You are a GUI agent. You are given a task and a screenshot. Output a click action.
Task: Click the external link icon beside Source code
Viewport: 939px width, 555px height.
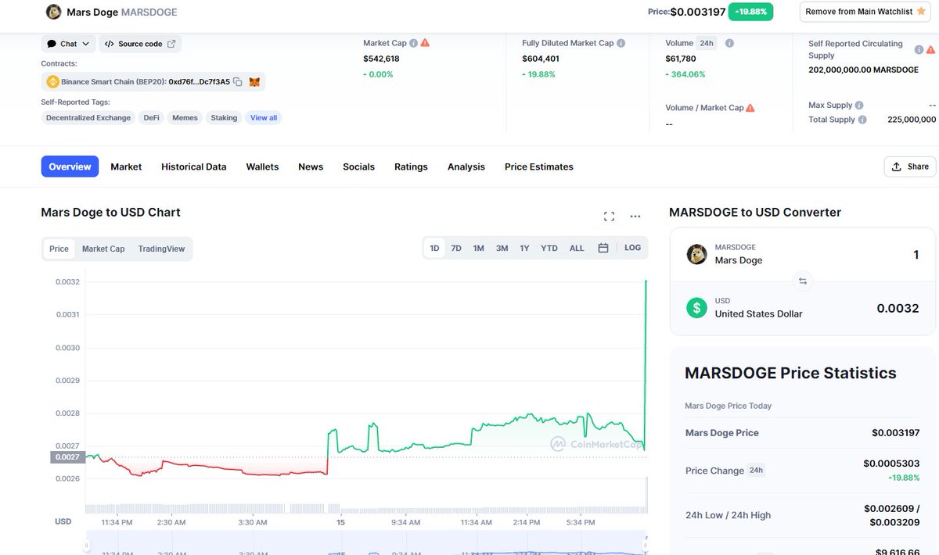pos(171,44)
